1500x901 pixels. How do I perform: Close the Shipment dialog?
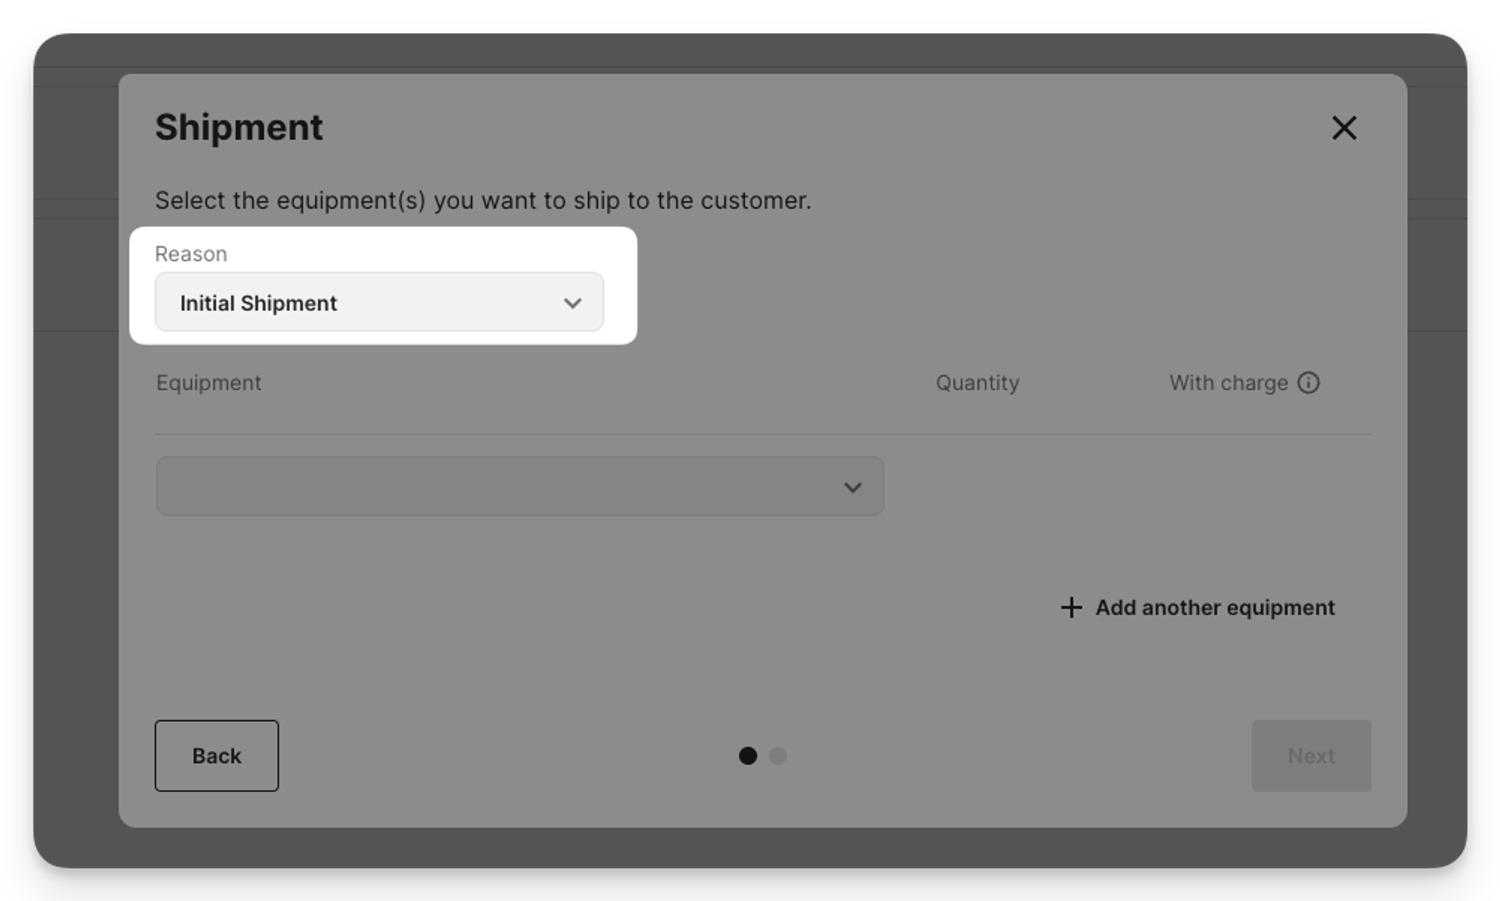click(1344, 128)
